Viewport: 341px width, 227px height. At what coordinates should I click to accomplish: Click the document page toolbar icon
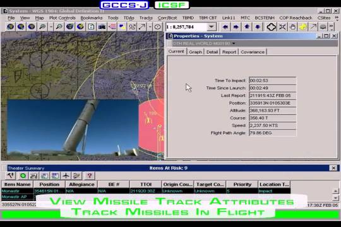(x=91, y=26)
